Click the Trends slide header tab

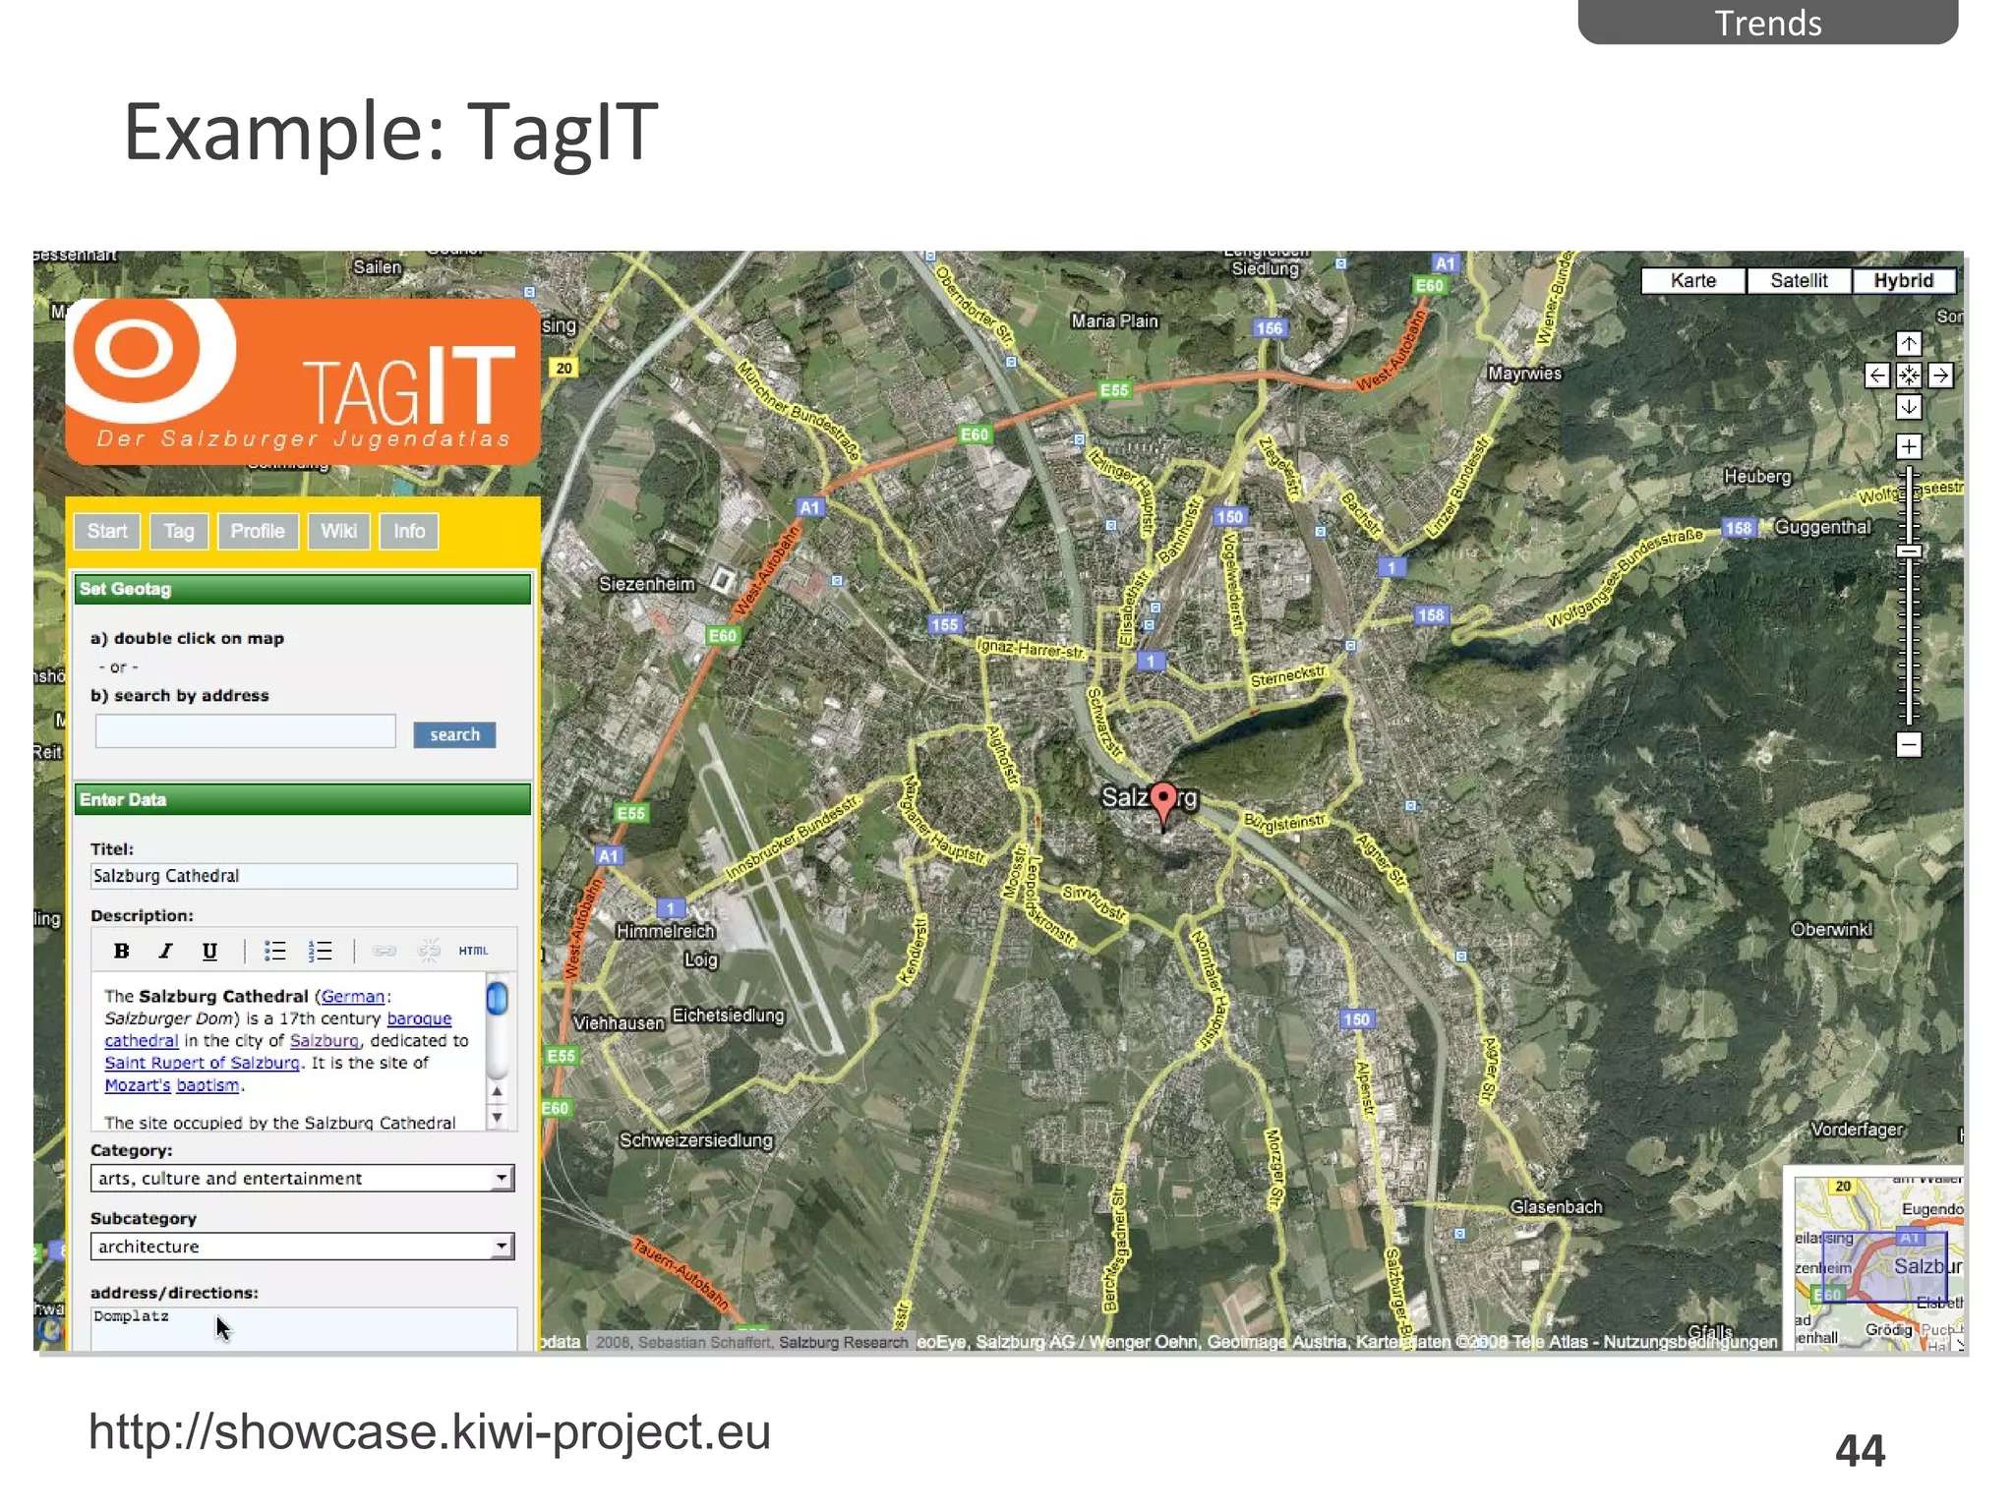pyautogui.click(x=1767, y=22)
